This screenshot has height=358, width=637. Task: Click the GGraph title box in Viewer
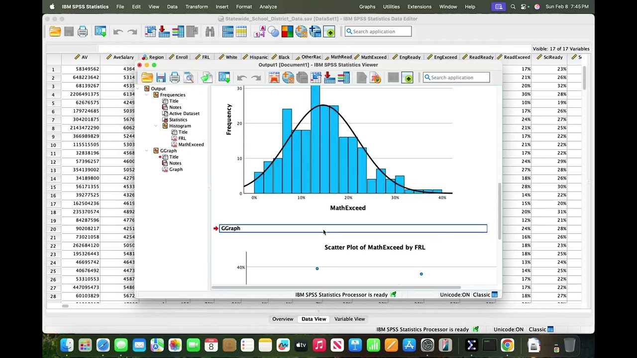pyautogui.click(x=353, y=228)
